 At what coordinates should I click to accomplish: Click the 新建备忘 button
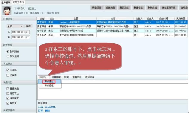click(x=138, y=7)
